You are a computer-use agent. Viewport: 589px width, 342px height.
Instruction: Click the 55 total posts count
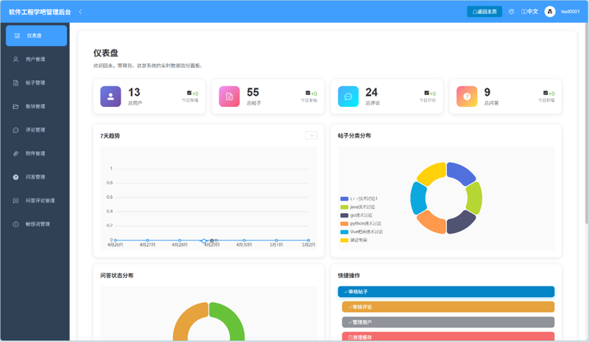(253, 92)
